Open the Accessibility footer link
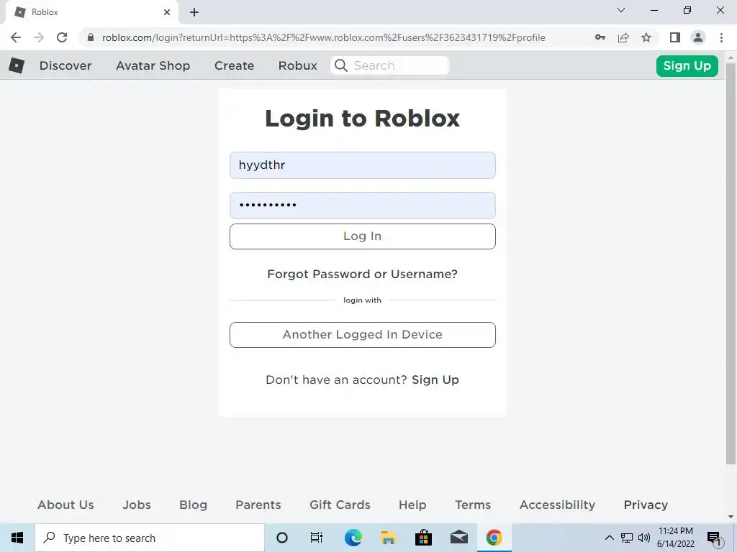 coord(558,505)
